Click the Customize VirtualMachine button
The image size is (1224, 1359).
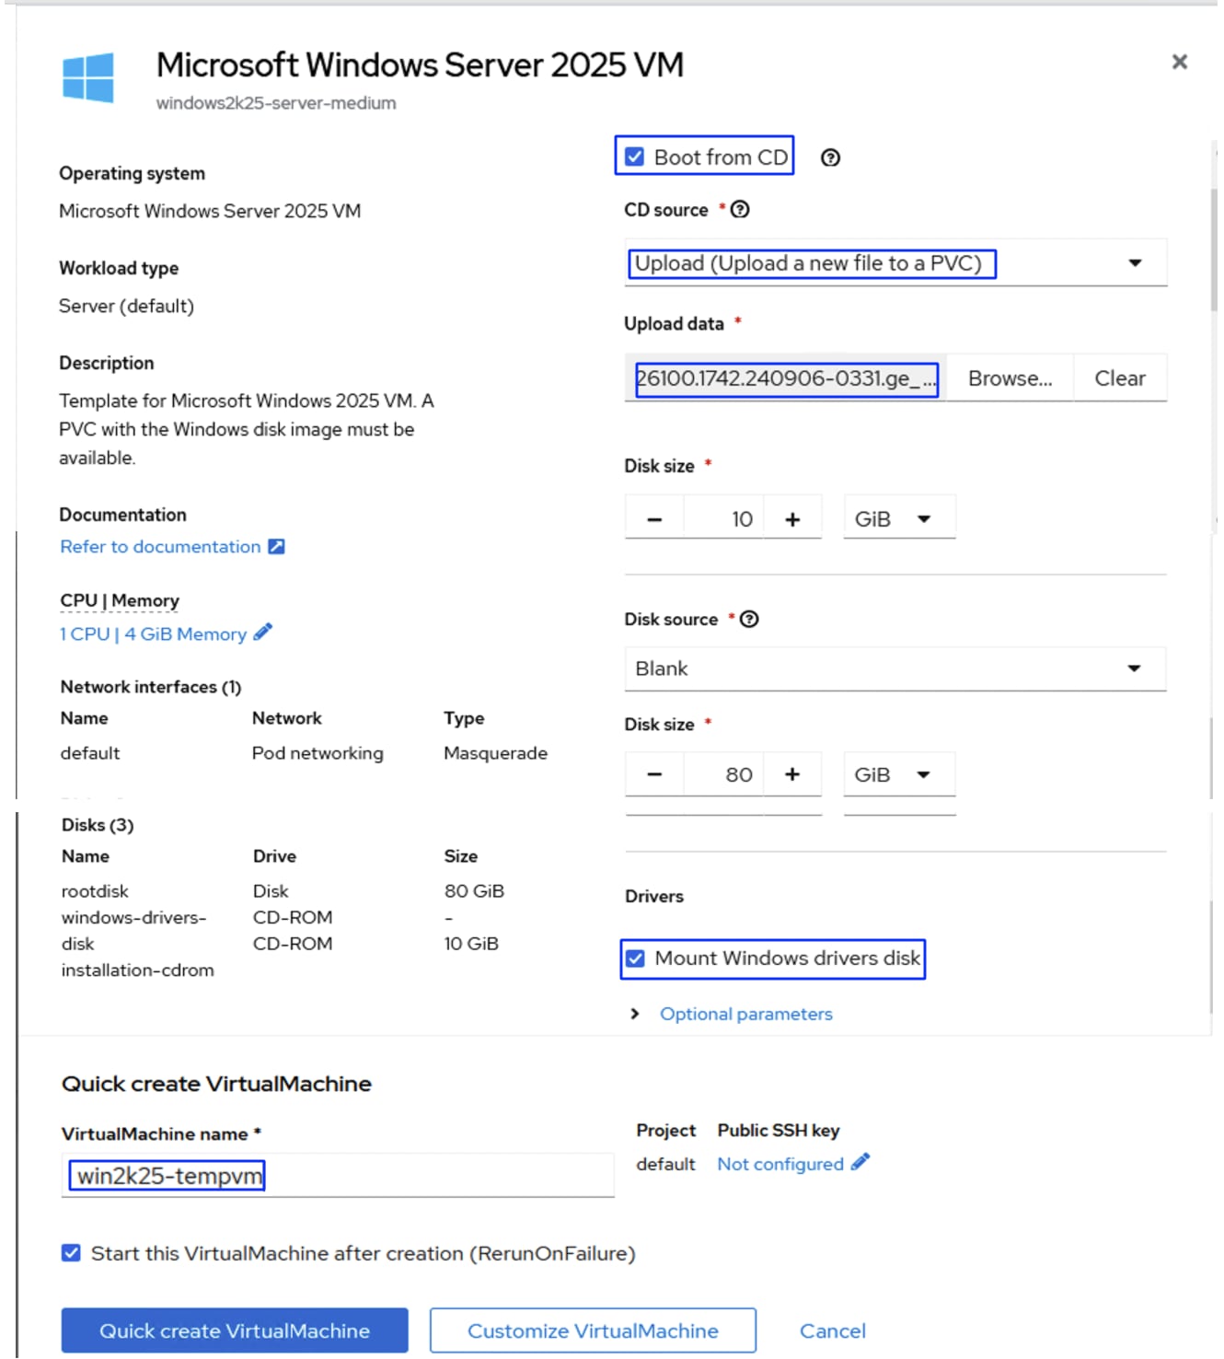593,1330
